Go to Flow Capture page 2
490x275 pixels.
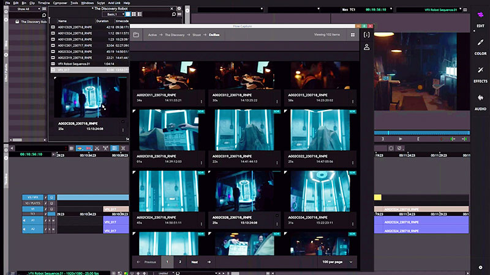[x=180, y=262]
